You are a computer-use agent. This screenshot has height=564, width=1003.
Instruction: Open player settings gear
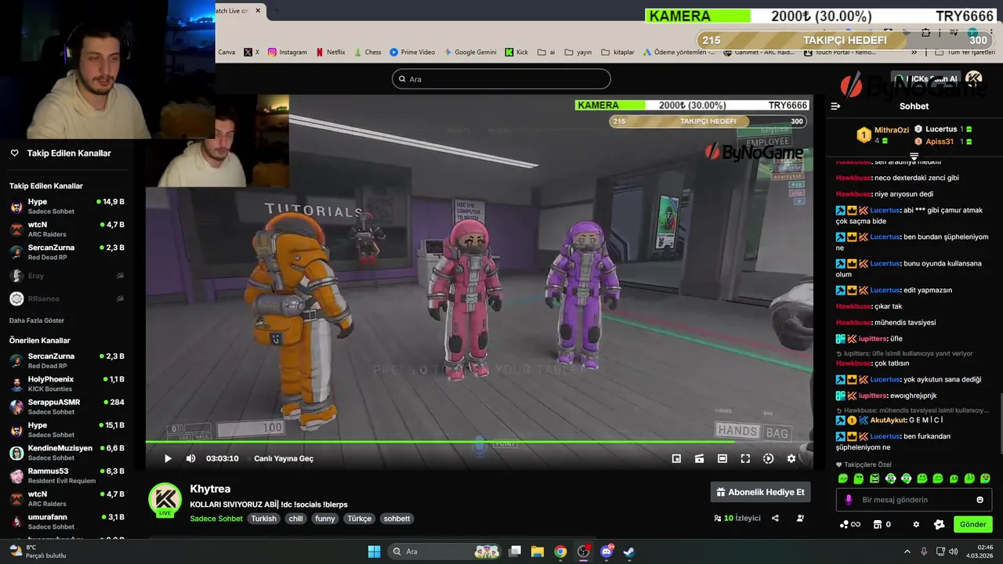tap(791, 458)
